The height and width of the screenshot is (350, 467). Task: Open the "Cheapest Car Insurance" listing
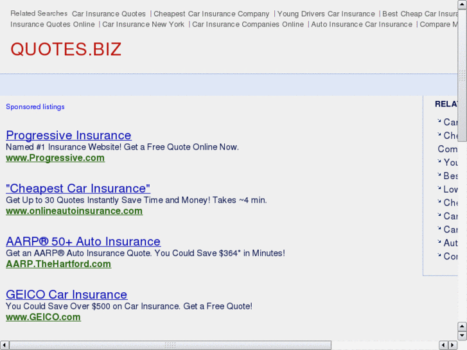(78, 188)
